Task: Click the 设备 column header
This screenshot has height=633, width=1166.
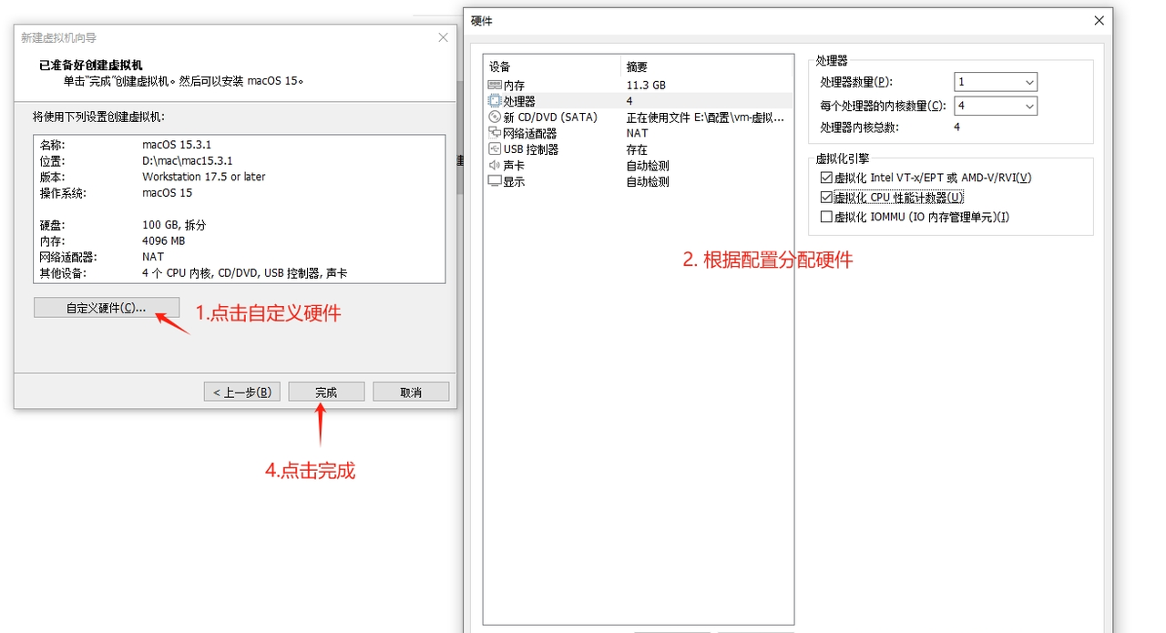Action: click(552, 66)
